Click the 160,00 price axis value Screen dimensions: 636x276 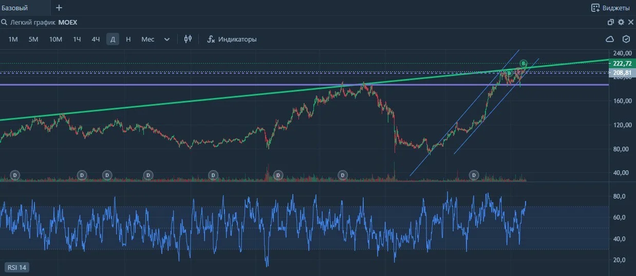622,101
